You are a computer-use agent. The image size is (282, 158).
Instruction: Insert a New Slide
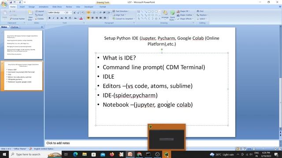coord(30,16)
